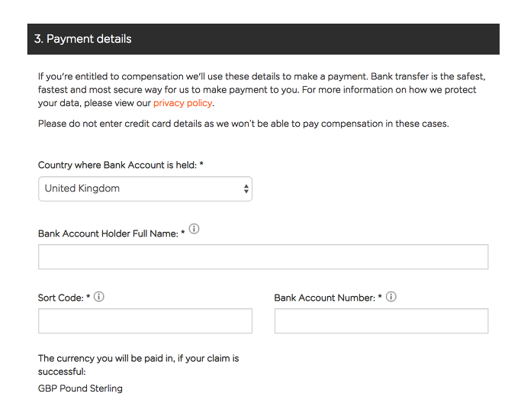The image size is (521, 419).
Task: Click the credit card details warning paragraph
Action: [243, 124]
